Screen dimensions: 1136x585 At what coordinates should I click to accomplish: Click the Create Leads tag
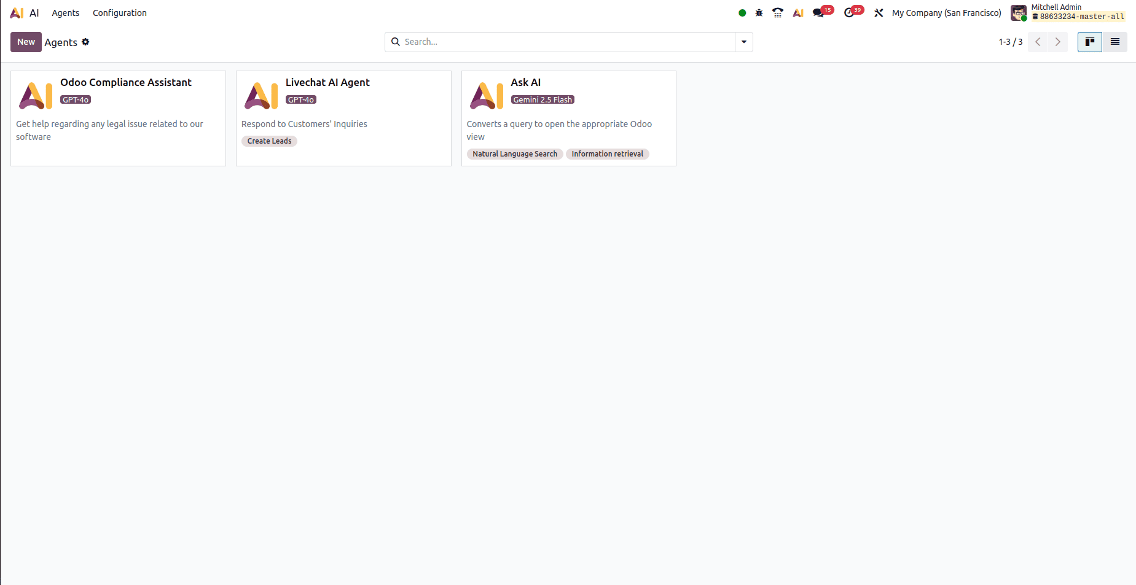269,141
